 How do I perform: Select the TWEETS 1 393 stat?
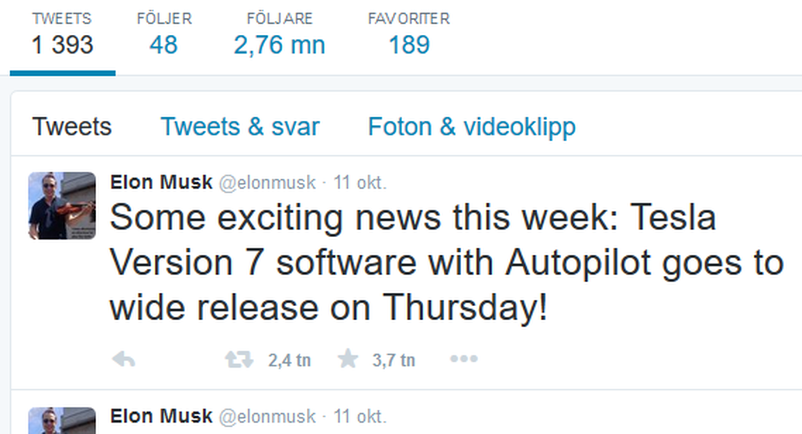click(62, 34)
